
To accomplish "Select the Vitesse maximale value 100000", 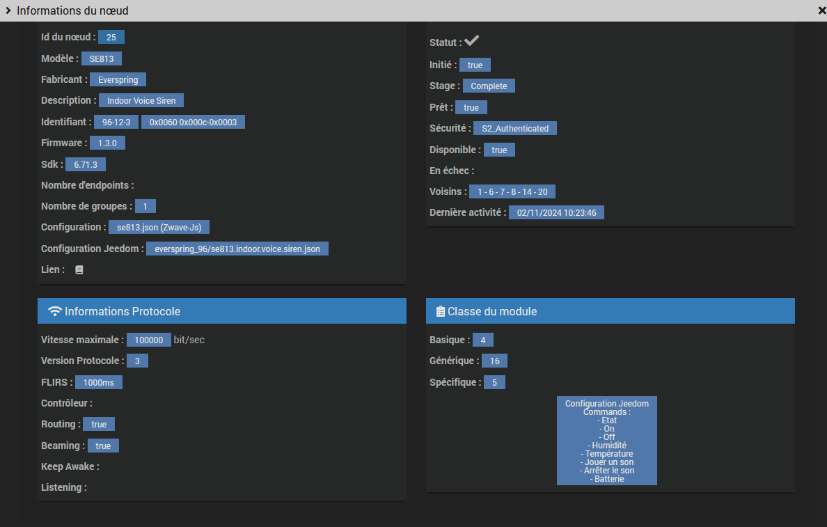I will 149,340.
